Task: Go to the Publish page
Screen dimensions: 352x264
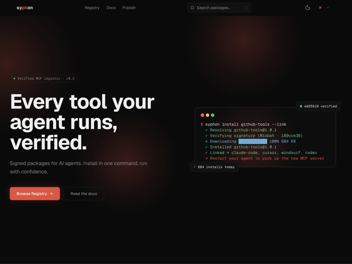Action: click(x=129, y=8)
